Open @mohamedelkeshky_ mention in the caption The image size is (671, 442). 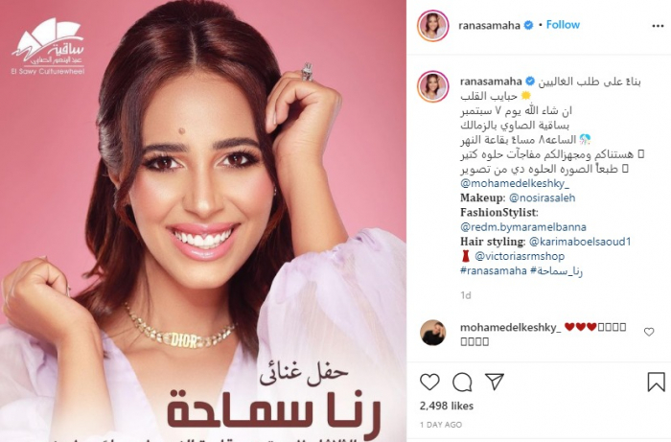[x=515, y=183]
